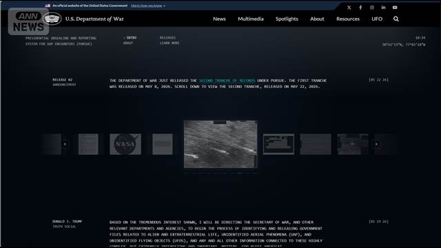Open the X (Twitter) social icon
The image size is (441, 248).
pyautogui.click(x=349, y=8)
